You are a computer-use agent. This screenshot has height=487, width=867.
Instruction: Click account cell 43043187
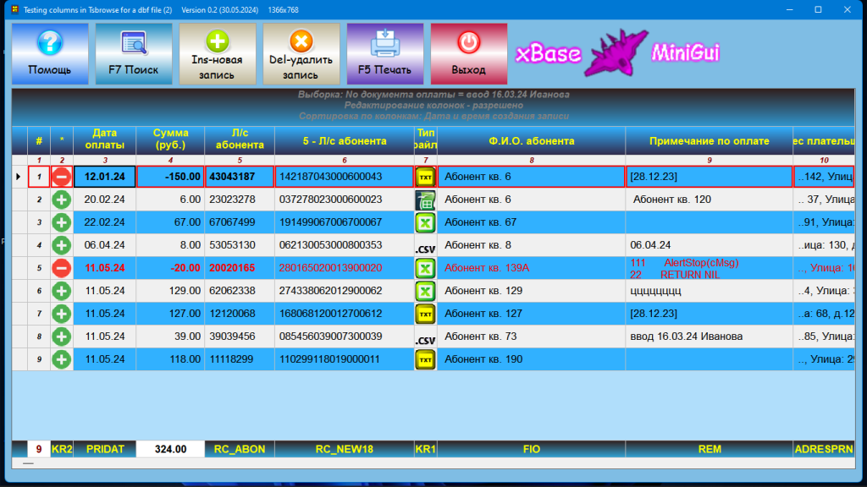pyautogui.click(x=240, y=177)
